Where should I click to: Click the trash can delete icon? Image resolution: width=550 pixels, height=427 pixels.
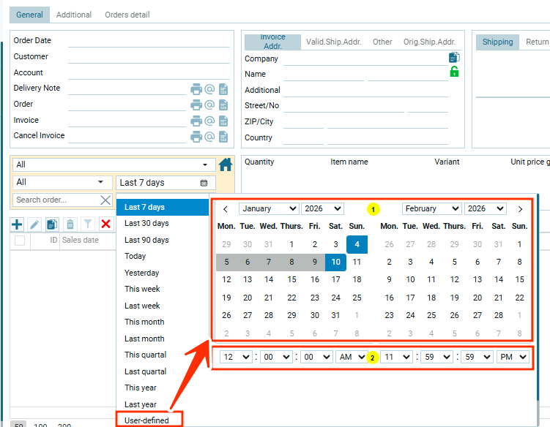coord(70,224)
